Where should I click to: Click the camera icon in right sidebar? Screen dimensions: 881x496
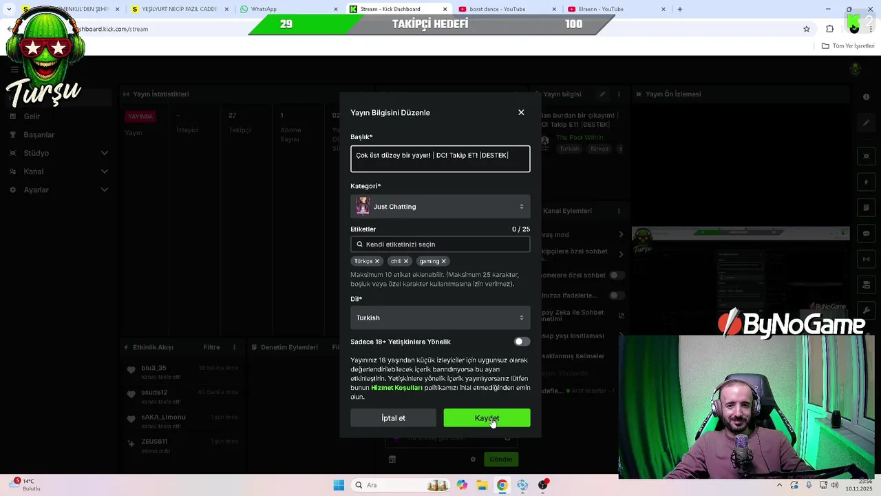(867, 285)
